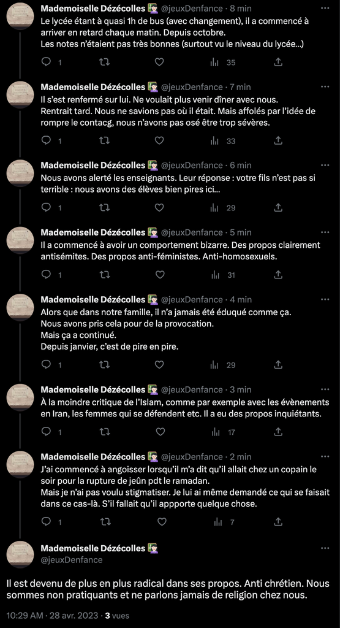Like the tweet starting 'Il s'est renfermé'
This screenshot has height=628, width=340.
point(159,140)
